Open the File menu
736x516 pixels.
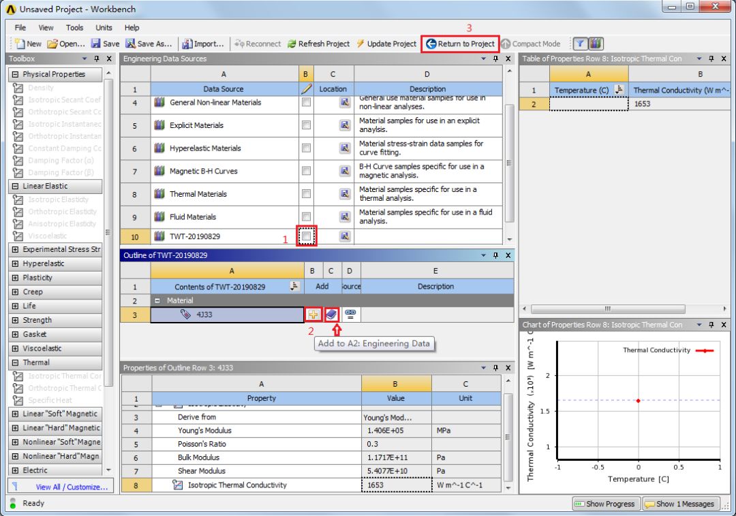[x=20, y=28]
